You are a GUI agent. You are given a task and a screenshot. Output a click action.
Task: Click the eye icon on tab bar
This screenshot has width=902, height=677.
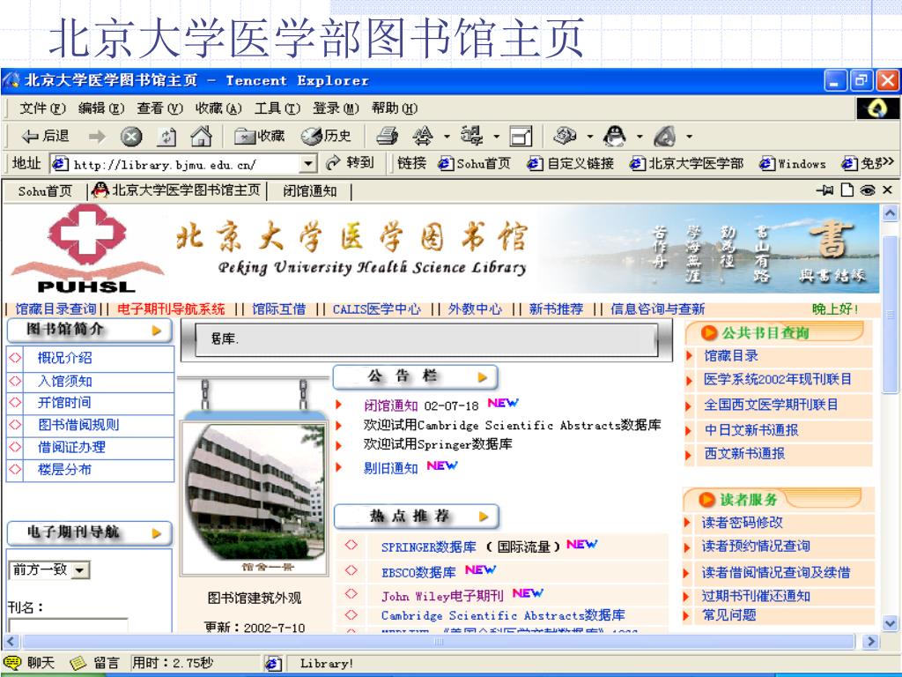point(868,190)
